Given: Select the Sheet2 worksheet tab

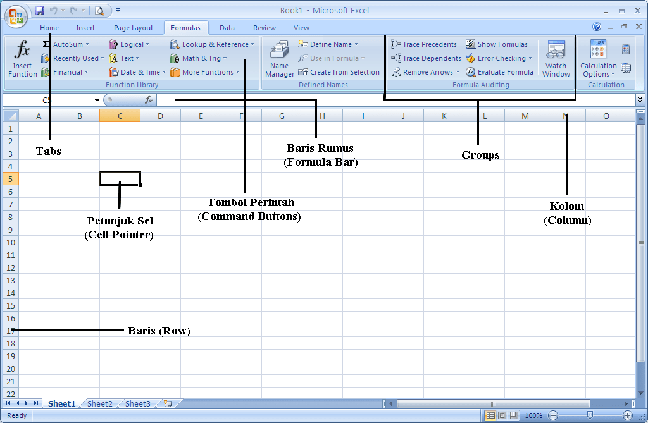Looking at the screenshot, I should pos(99,403).
